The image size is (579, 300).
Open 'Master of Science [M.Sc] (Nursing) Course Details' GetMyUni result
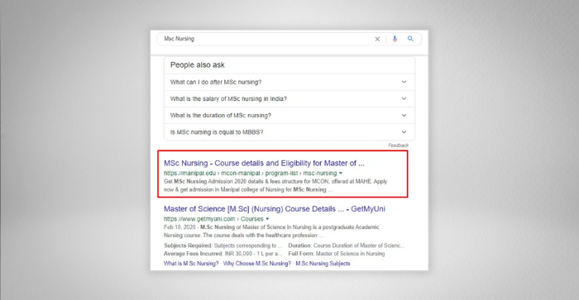[275, 209]
